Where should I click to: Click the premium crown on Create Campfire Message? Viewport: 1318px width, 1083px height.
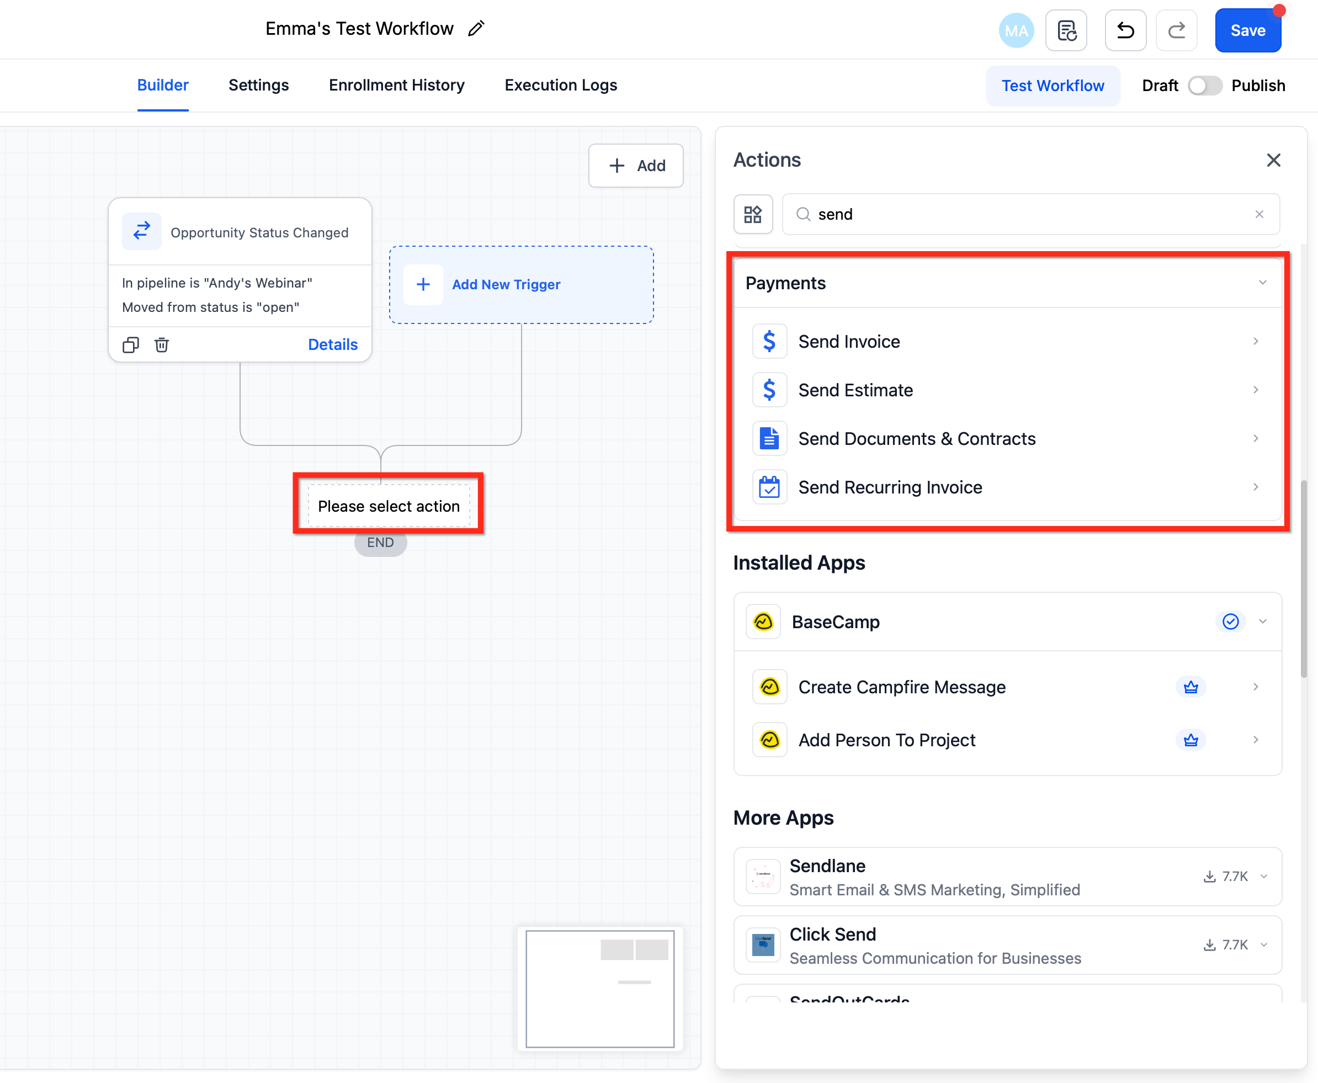tap(1191, 687)
